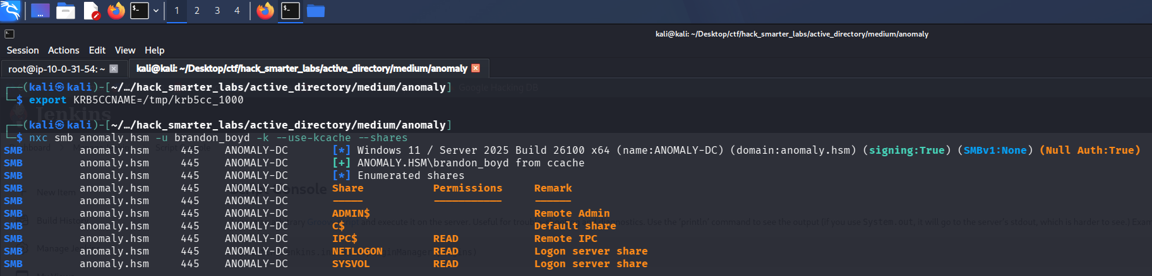Click the 'Share' column header
Image resolution: width=1152 pixels, height=276 pixels.
348,188
